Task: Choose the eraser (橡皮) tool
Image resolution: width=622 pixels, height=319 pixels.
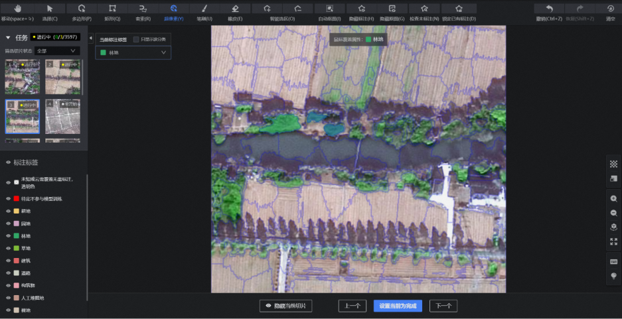Action: [235, 9]
